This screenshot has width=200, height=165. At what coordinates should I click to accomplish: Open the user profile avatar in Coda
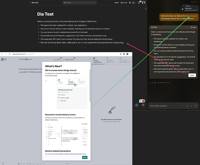[x=144, y=3]
